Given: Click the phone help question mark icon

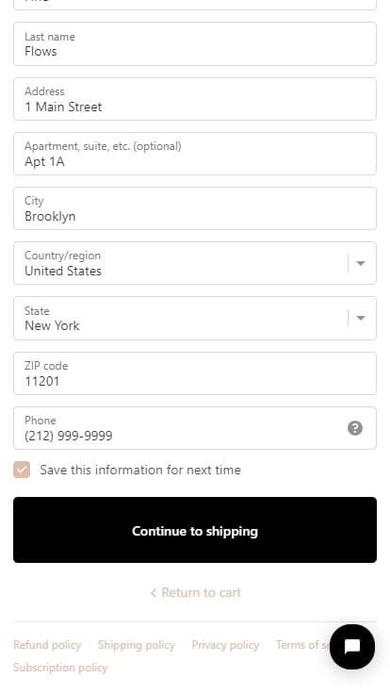Looking at the screenshot, I should click(355, 428).
